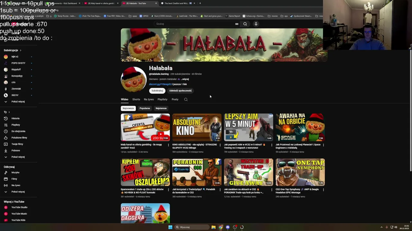
Task: Click the Windows taskbar Wyszukaj search box
Action: 192,227
